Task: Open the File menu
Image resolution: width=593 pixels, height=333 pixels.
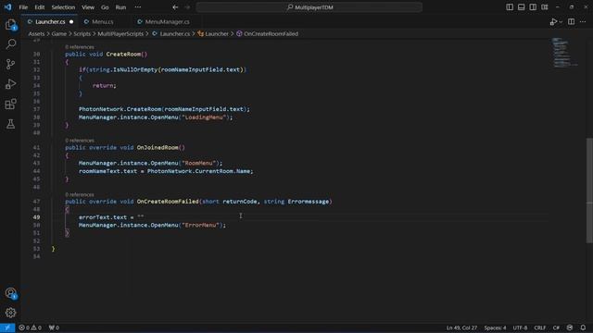Action: (x=23, y=7)
